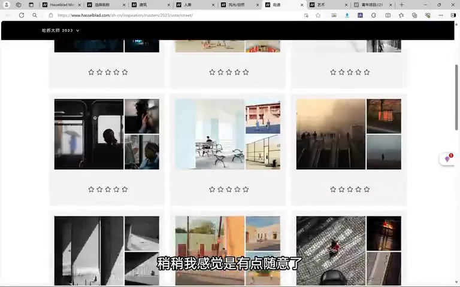Open the black and white diagonal shadow photo
The height and width of the screenshot is (287, 460).
click(x=89, y=251)
